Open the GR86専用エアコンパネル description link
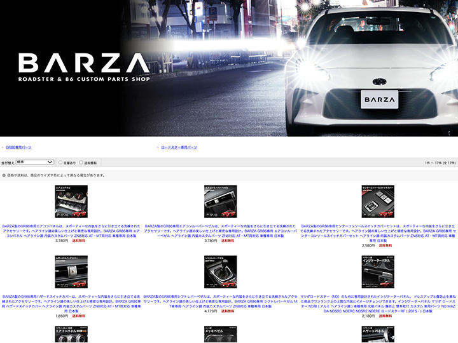This screenshot has width=458, height=343. pyautogui.click(x=71, y=231)
